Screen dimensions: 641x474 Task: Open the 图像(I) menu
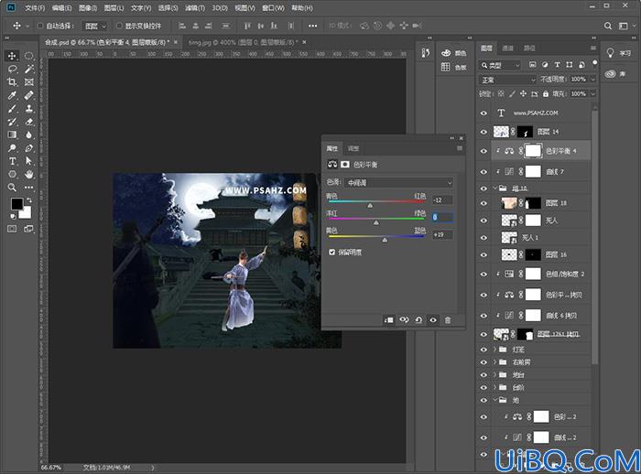point(88,7)
